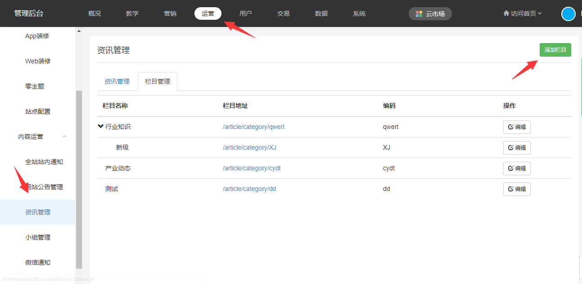The image size is (582, 284).
Task: Open the /article/category/cydt link
Action: 252,168
